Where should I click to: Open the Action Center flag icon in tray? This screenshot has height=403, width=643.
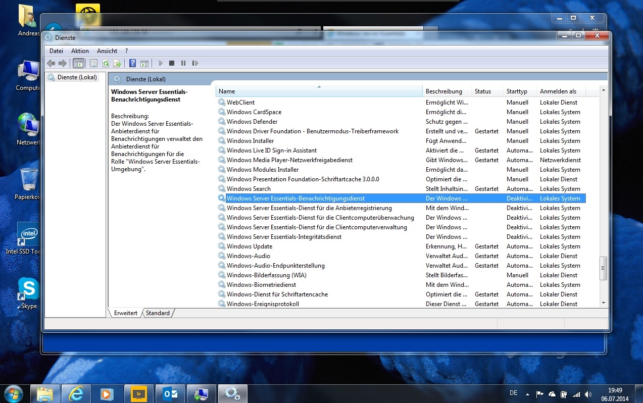(x=539, y=394)
